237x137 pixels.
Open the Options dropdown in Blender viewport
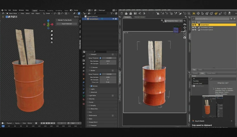[x=77, y=17]
